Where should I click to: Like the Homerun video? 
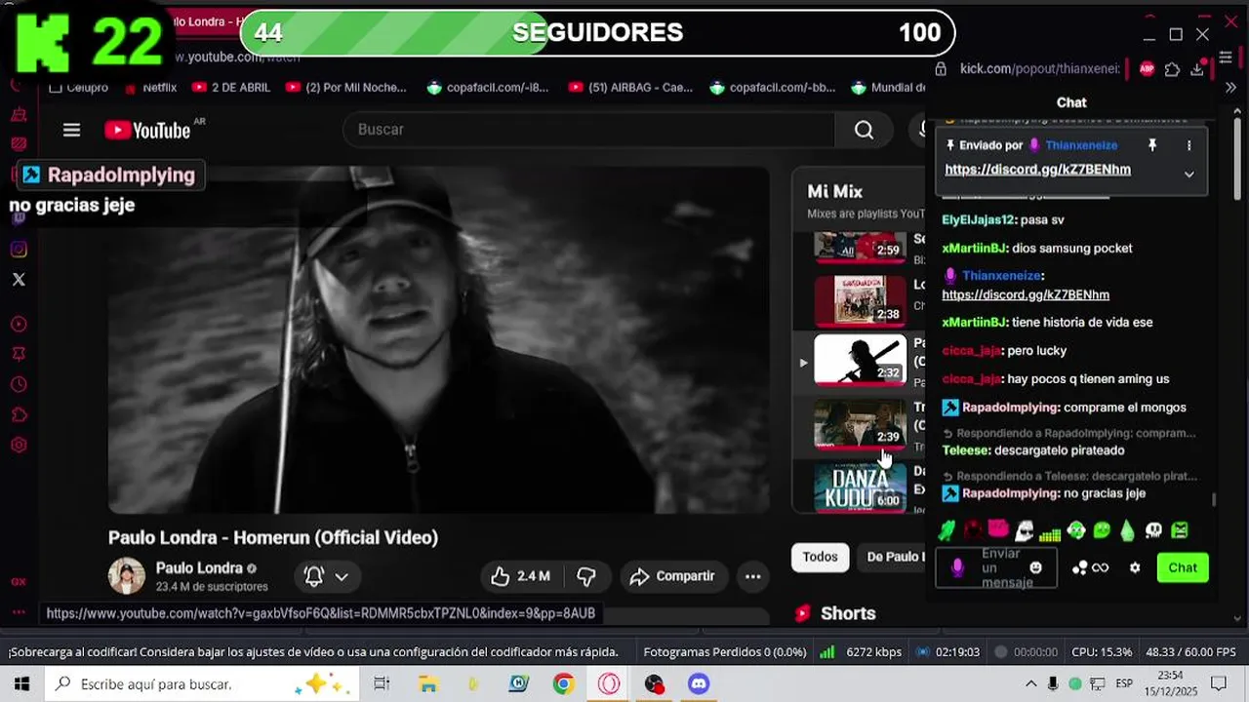pyautogui.click(x=521, y=576)
